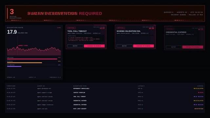Click the Sample footer label in rate panel
The height and width of the screenshot is (118, 210).
(32, 77)
